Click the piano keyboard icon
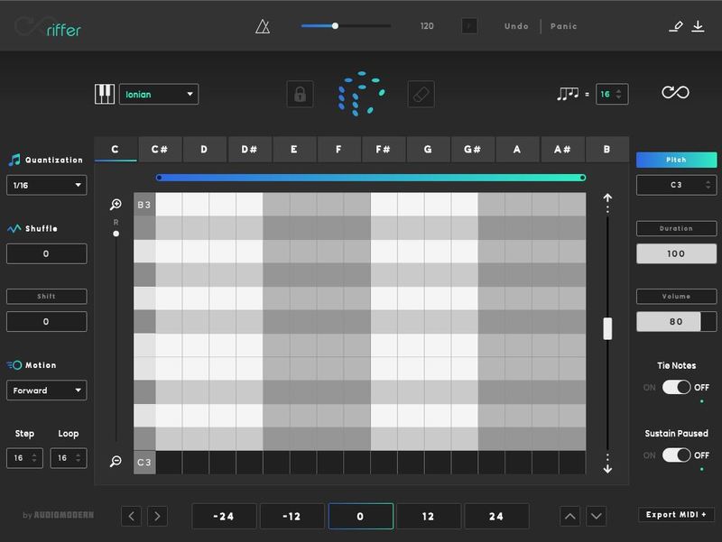This screenshot has width=722, height=542. tap(105, 94)
